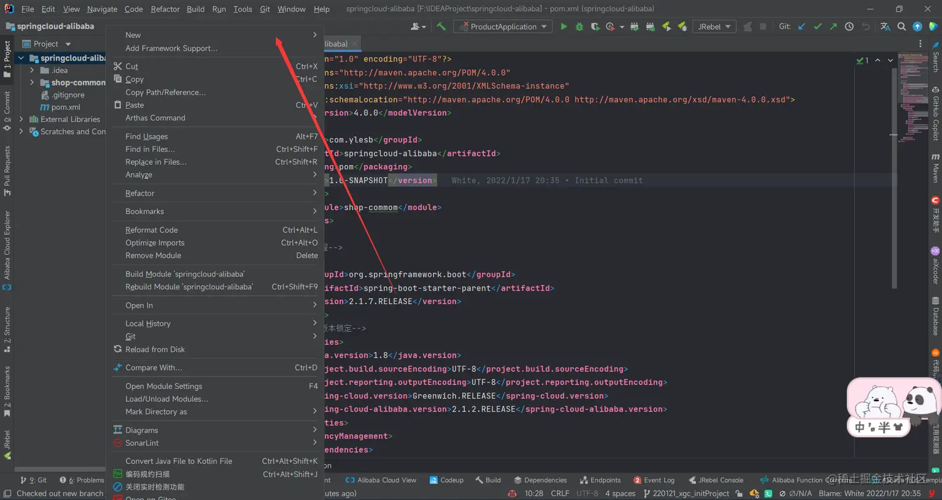Image resolution: width=942 pixels, height=500 pixels.
Task: Click the UTF-8 encoding in status bar
Action: [x=588, y=493]
